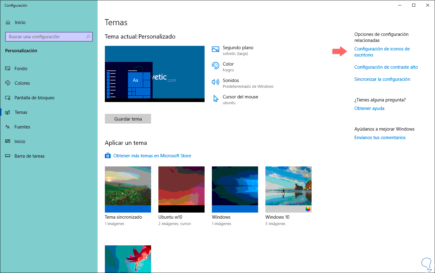The height and width of the screenshot is (273, 435).
Task: Go to Colores in the sidebar
Action: [x=49, y=83]
